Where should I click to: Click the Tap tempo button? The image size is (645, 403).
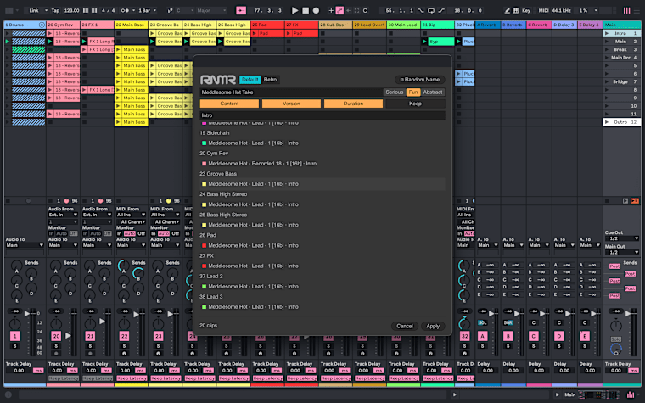[x=55, y=10]
